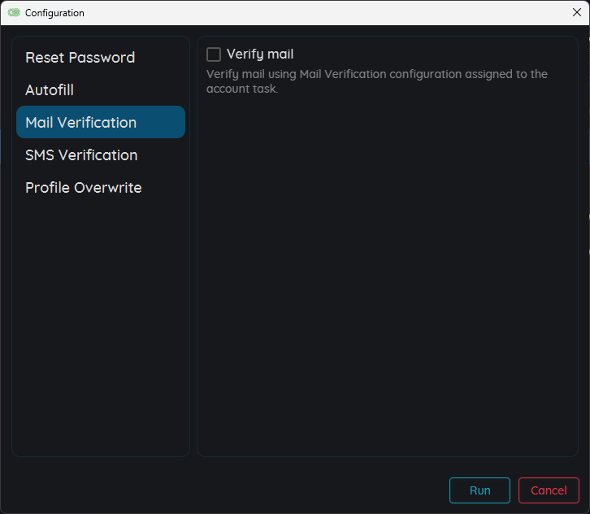The width and height of the screenshot is (590, 514).
Task: Click blank sidebar space below Profile Overwrite
Action: 100,325
